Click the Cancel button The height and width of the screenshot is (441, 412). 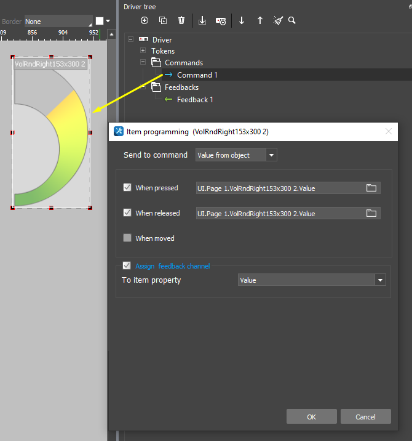click(366, 417)
